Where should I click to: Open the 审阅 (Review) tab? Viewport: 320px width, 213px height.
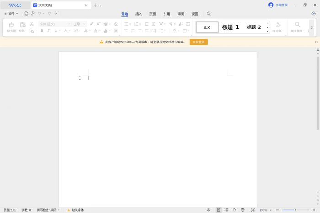click(181, 14)
